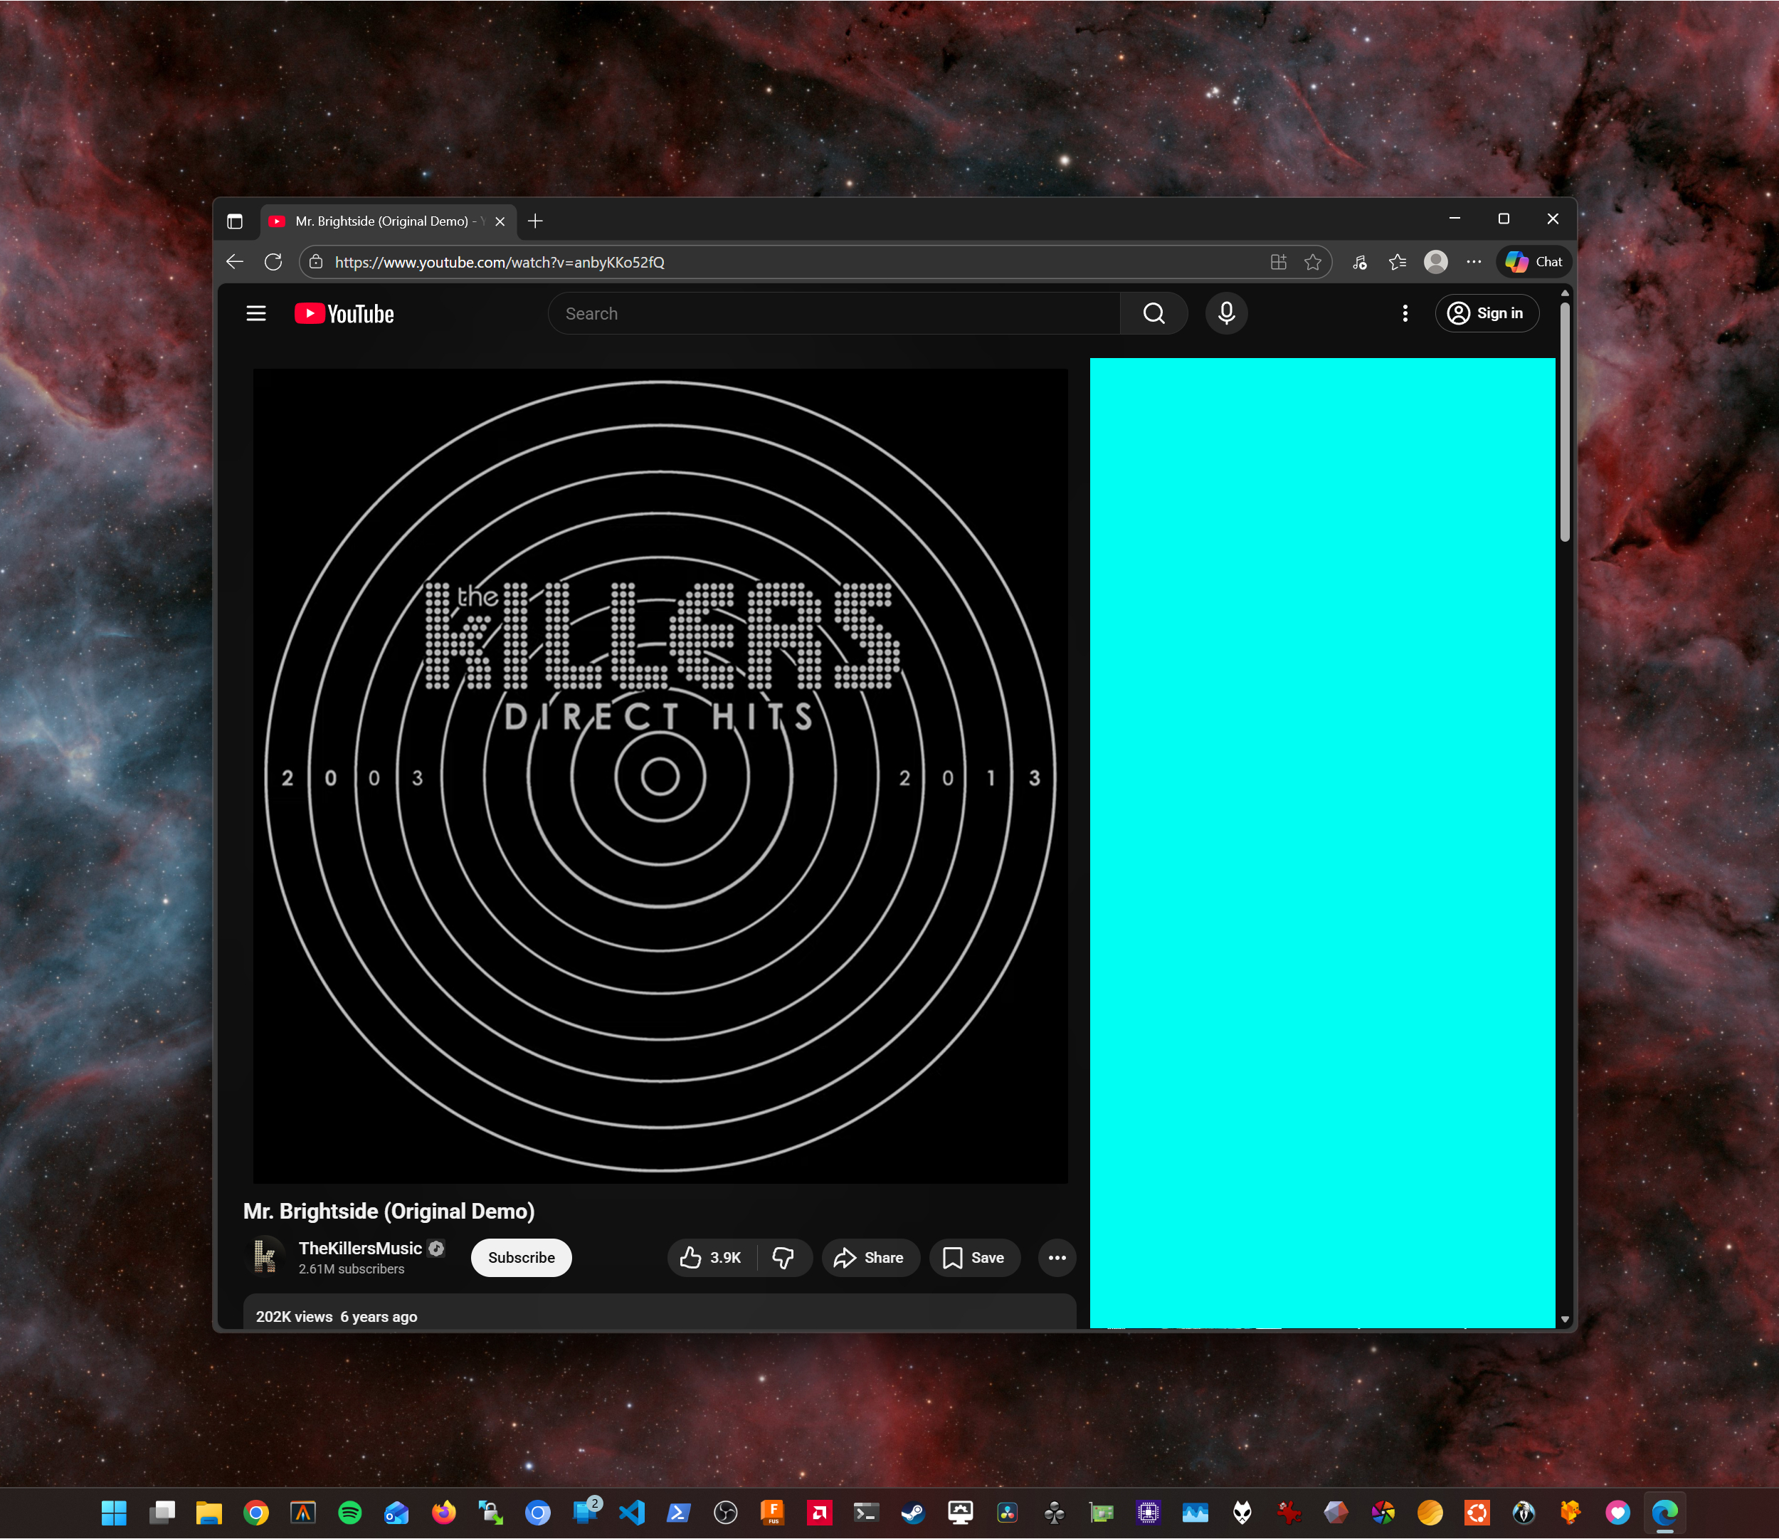Click the TheKillersMusic channel avatar

point(267,1256)
